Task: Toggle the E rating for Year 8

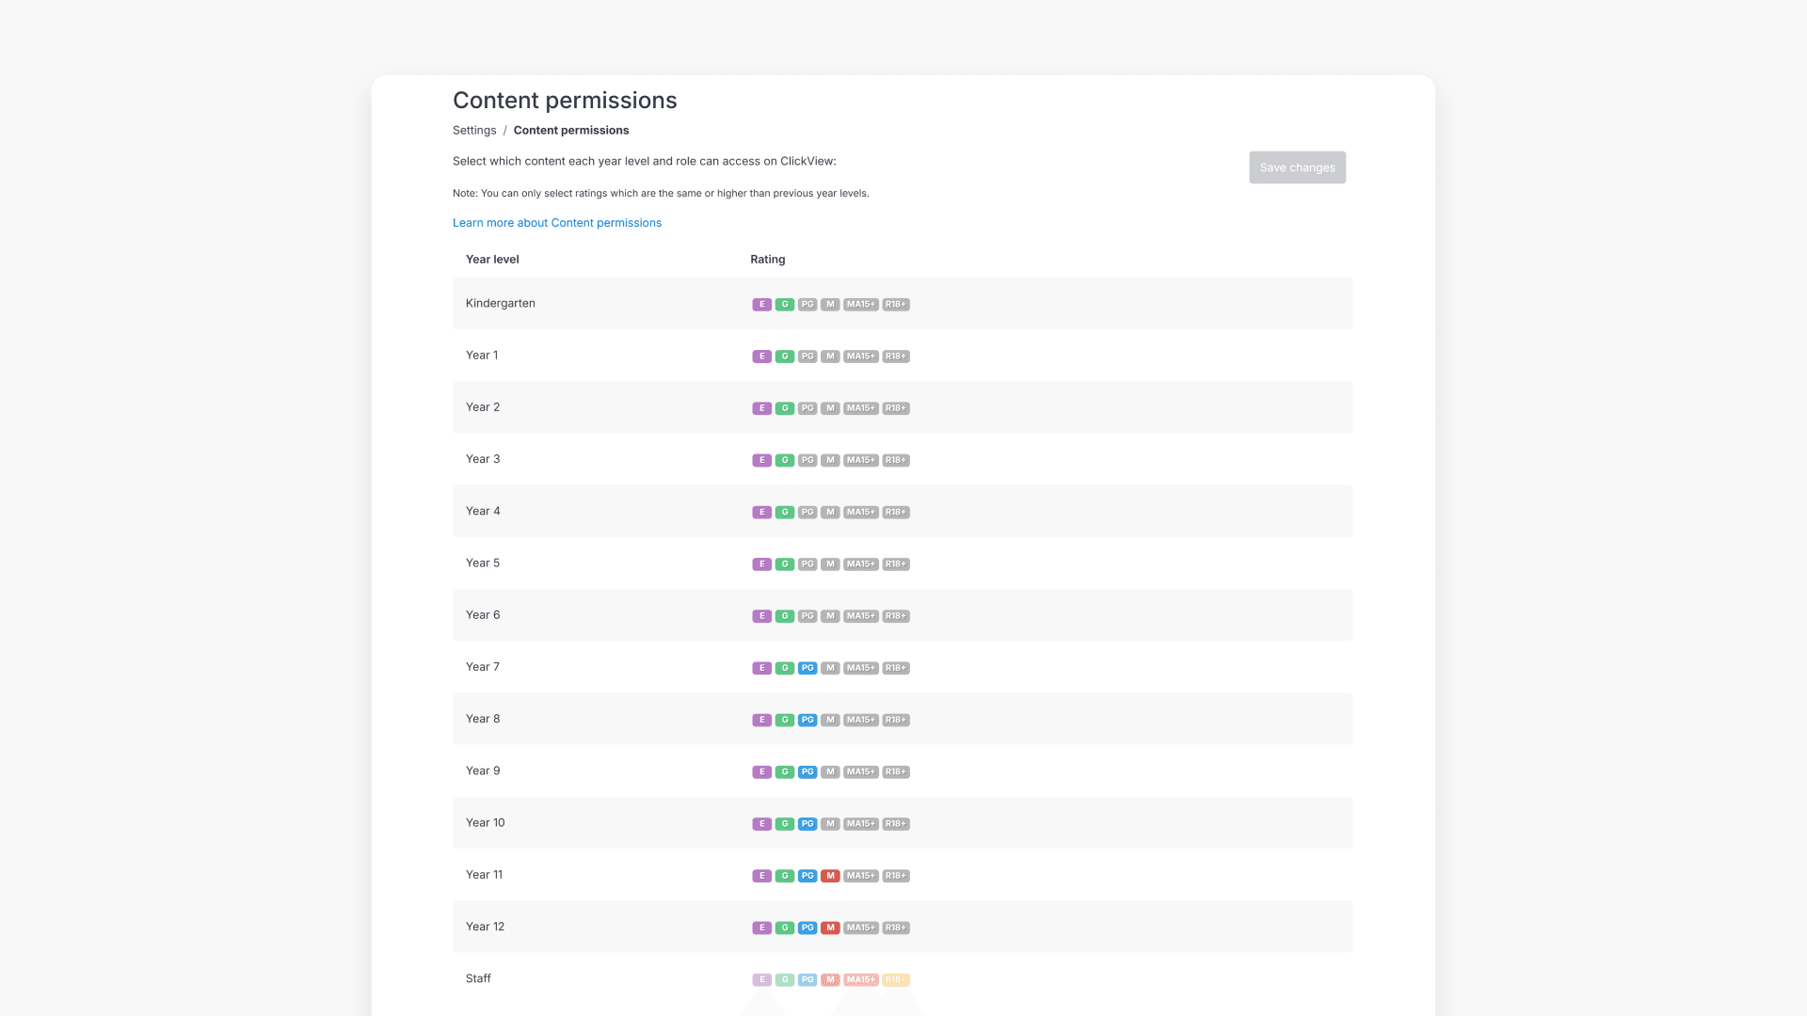Action: [x=762, y=719]
